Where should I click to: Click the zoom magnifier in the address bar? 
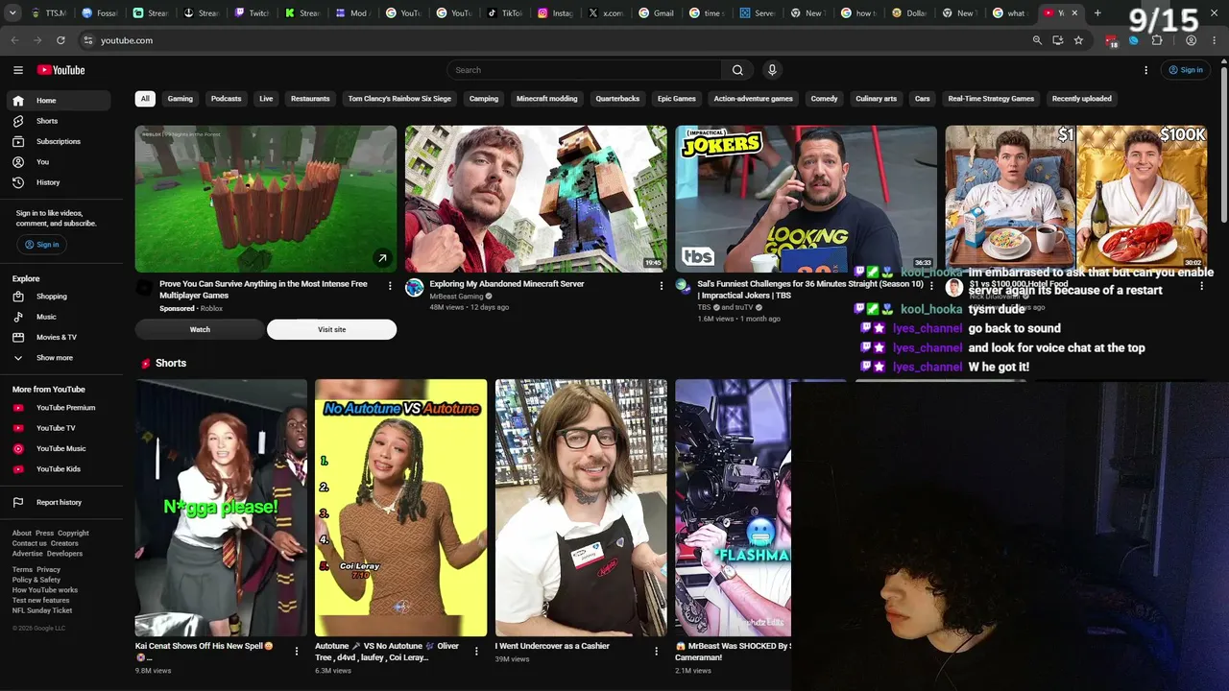point(1037,40)
